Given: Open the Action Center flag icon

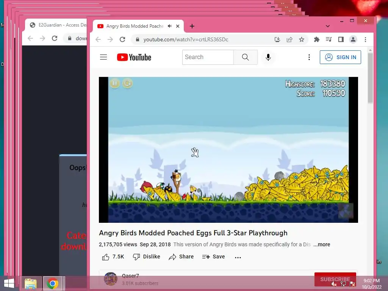Looking at the screenshot, I should (x=352, y=283).
